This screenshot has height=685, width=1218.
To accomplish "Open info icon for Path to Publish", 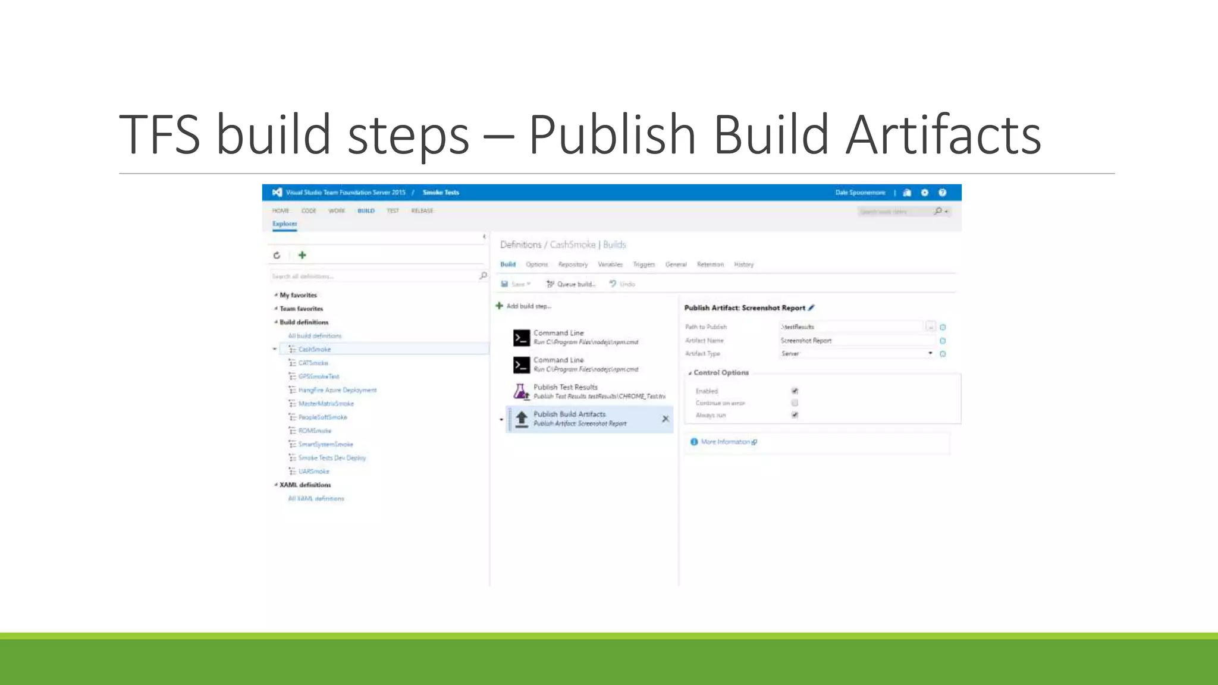I will [943, 327].
